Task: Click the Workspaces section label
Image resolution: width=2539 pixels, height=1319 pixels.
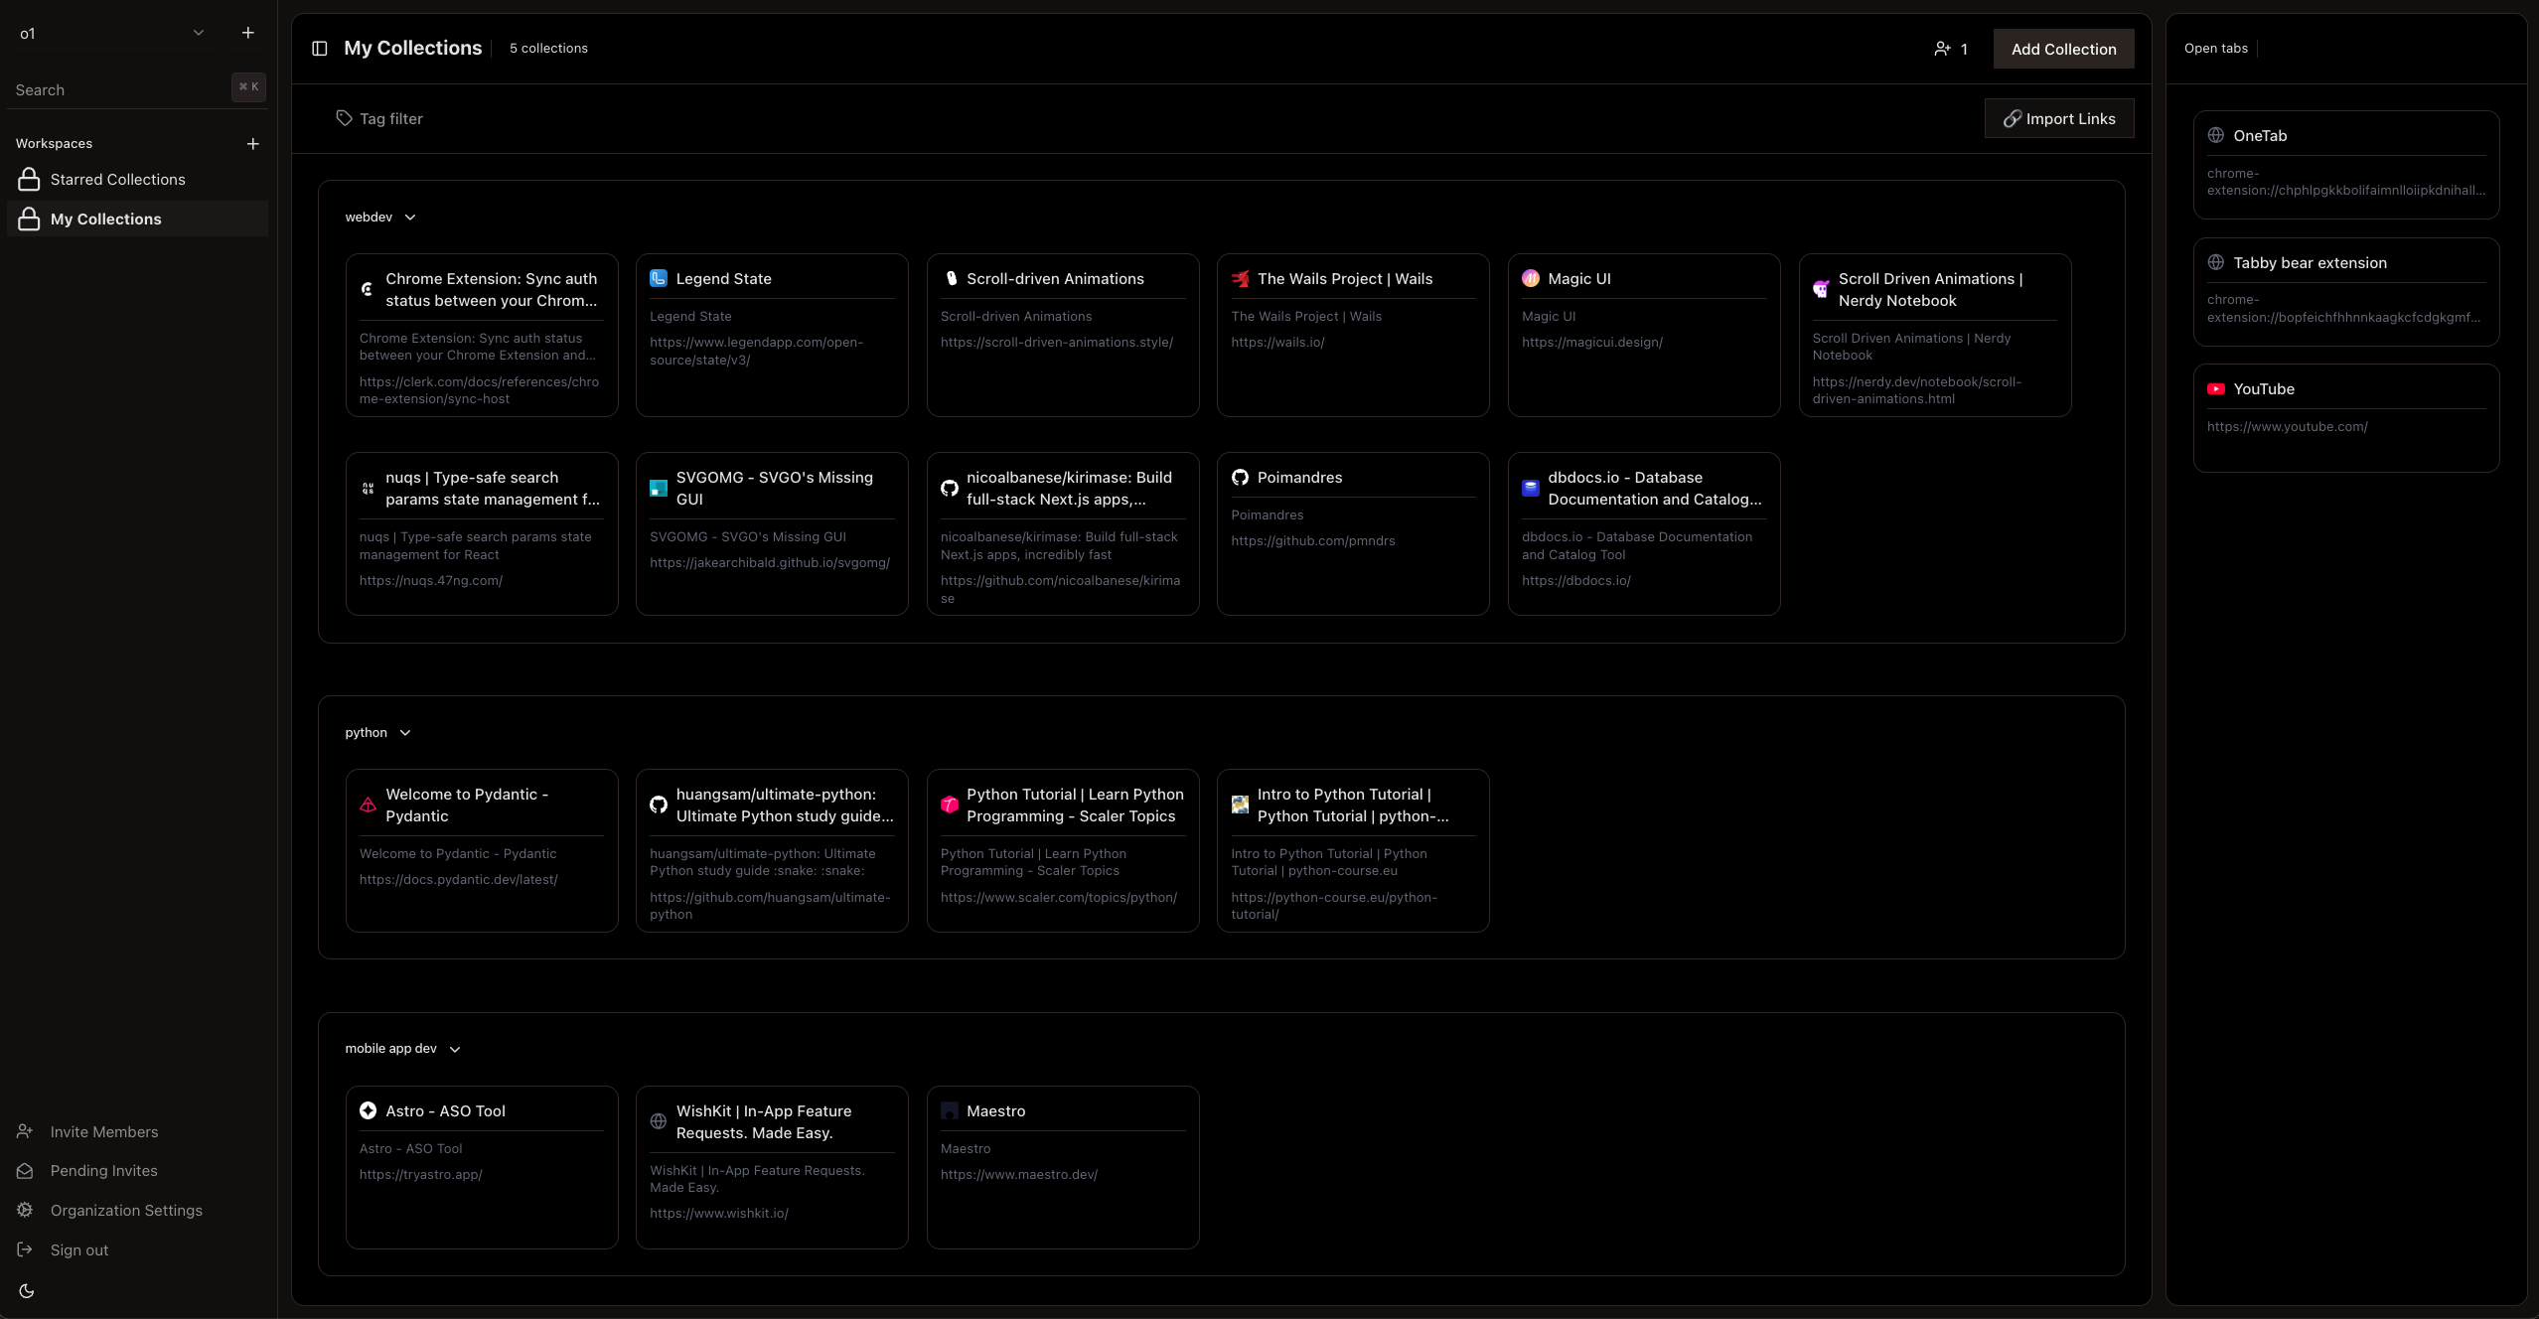Action: click(54, 144)
